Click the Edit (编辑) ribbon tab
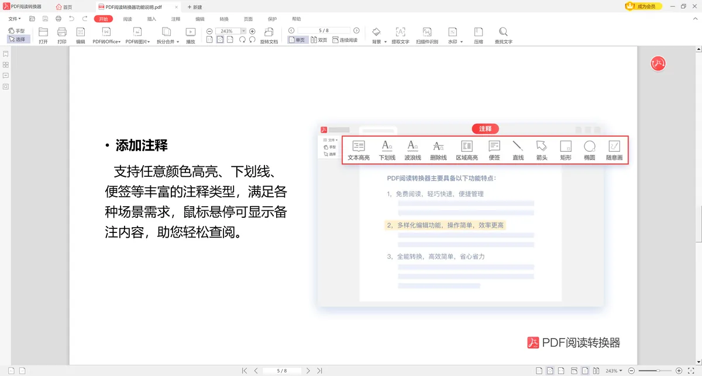Viewport: 702px width, 376px height. click(200, 19)
